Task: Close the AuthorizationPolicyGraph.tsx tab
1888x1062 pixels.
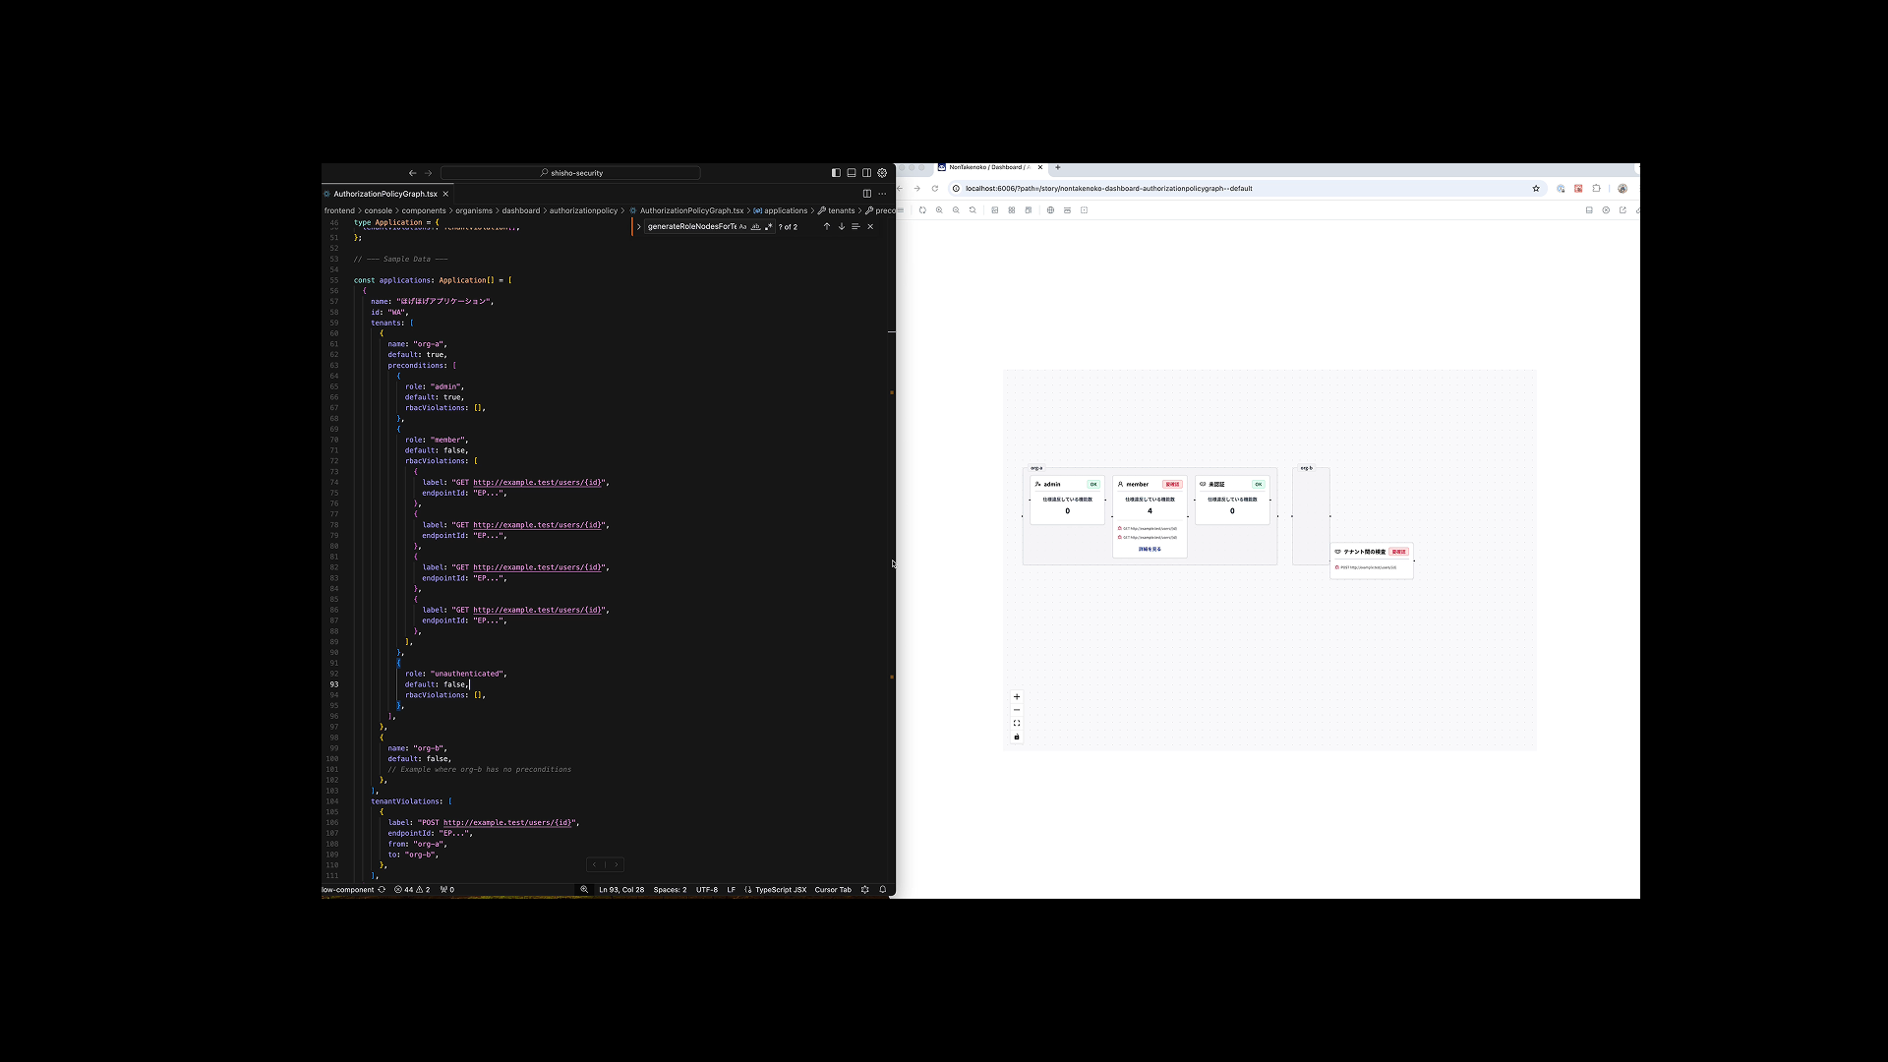Action: pyautogui.click(x=445, y=194)
